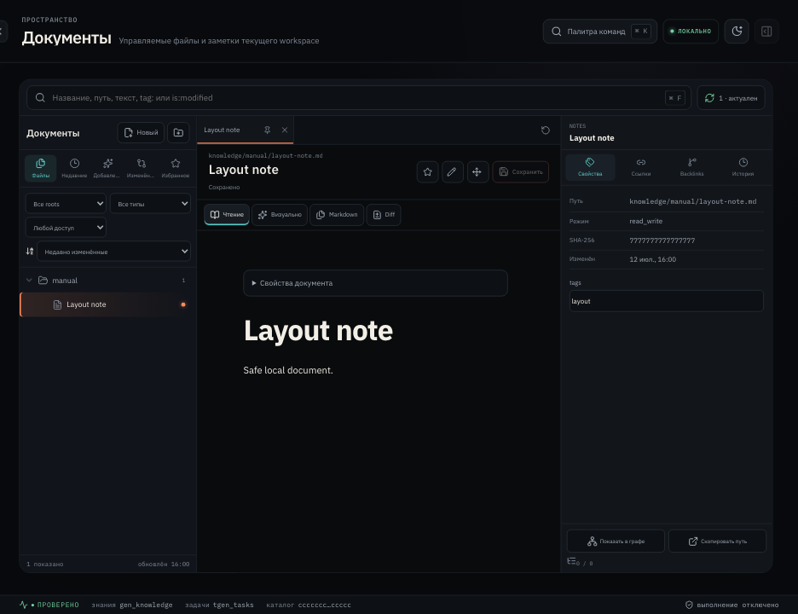Image resolution: width=798 pixels, height=614 pixels.
Task: Open the 'Все типы' dropdown
Action: point(150,204)
